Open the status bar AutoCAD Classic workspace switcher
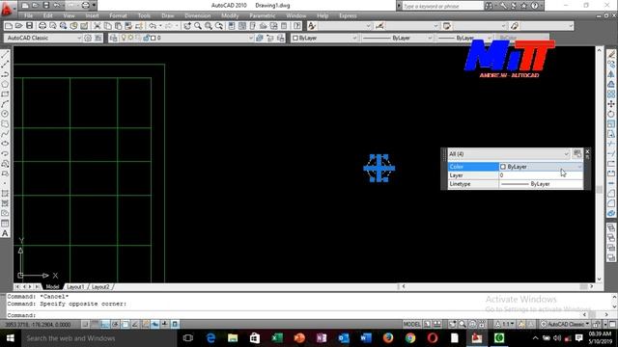 pyautogui.click(x=564, y=324)
